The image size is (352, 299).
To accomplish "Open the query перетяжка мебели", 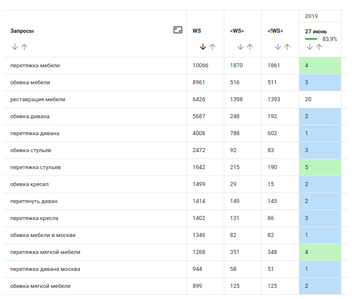I will click(x=35, y=66).
